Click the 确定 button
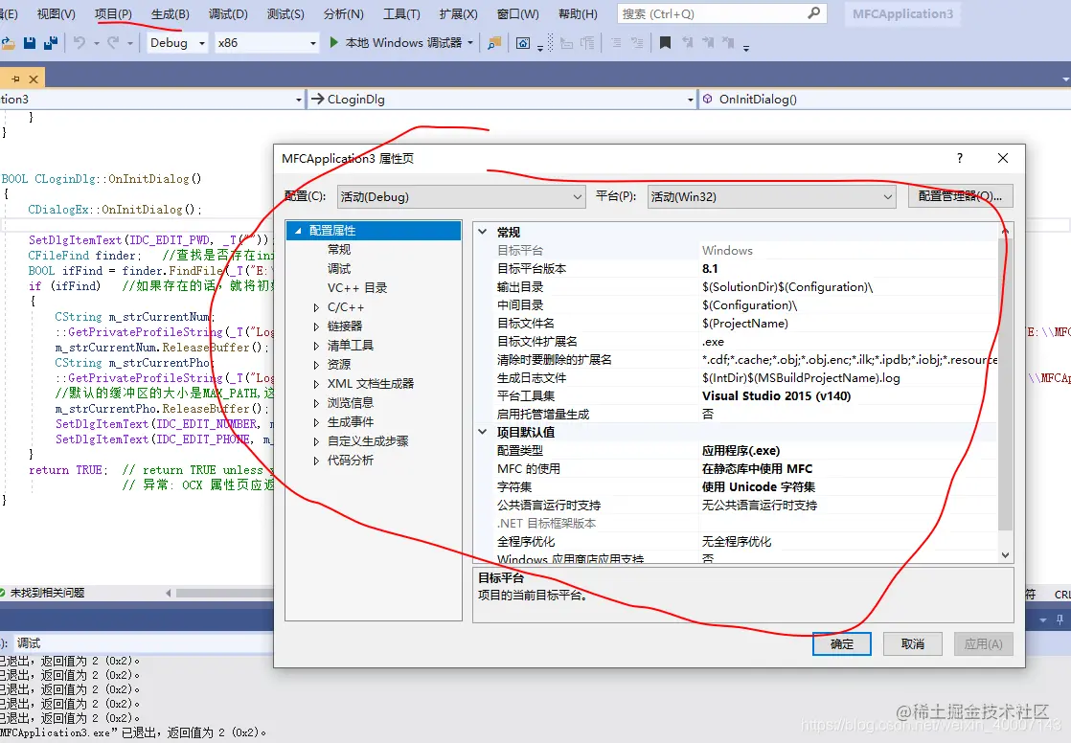1071x743 pixels. point(841,644)
